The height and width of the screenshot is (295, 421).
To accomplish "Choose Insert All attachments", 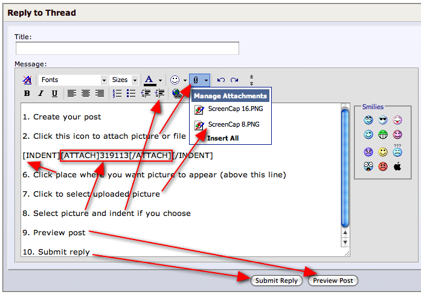I will [x=223, y=138].
